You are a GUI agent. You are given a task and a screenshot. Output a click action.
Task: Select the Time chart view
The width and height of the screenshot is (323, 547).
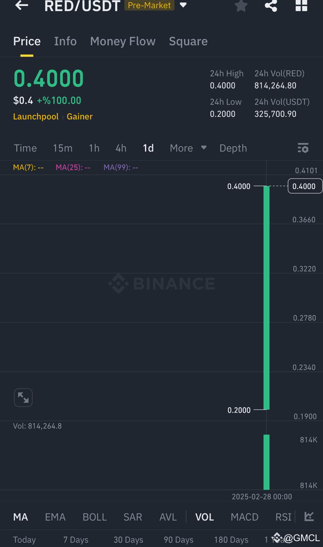point(25,148)
